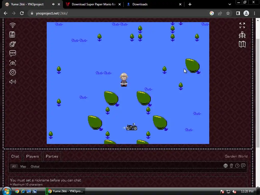Click the connection status wifi icon
The height and width of the screenshot is (195, 260).
[13, 25]
